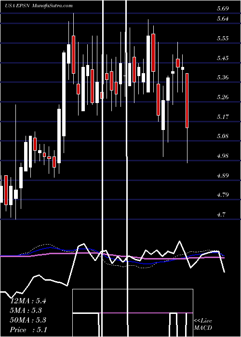Click the 5.08 price axis label

pos(223,136)
